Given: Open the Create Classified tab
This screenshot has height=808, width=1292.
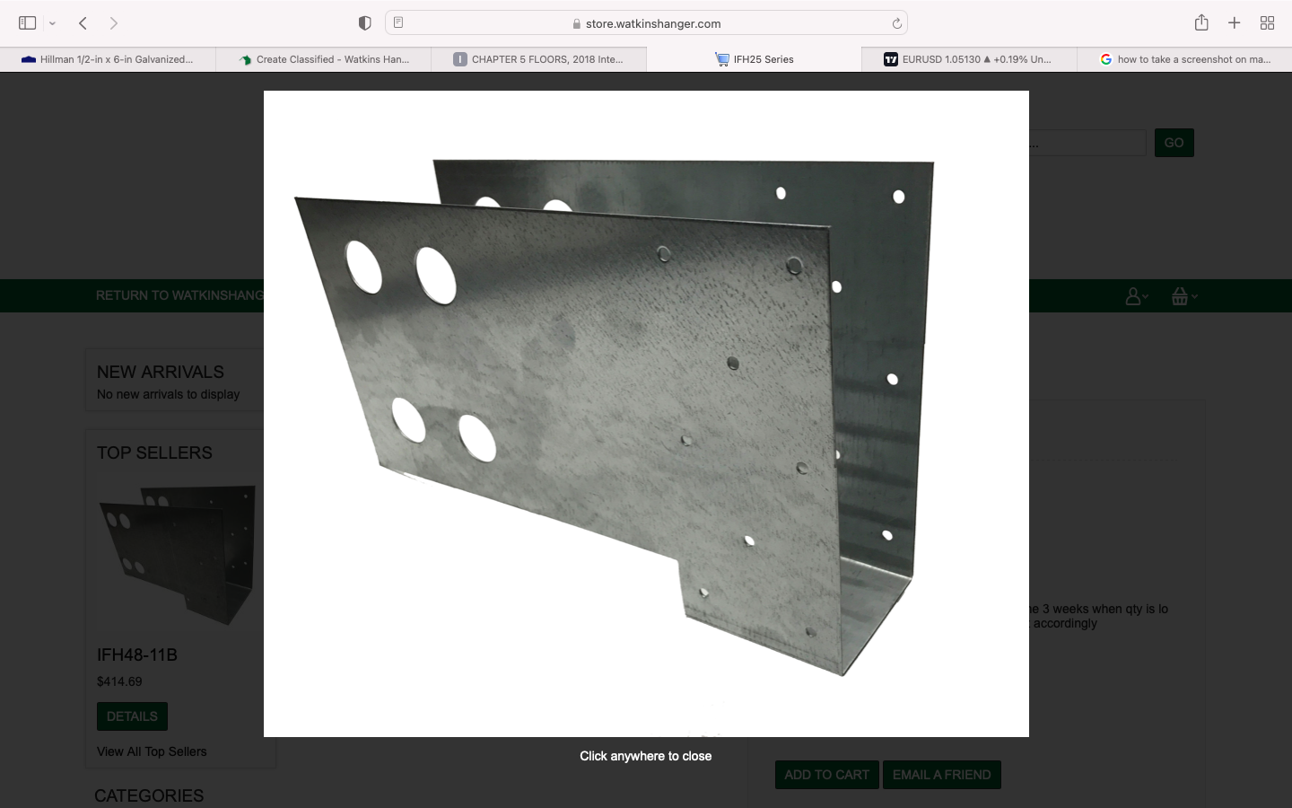Looking at the screenshot, I should click(323, 59).
